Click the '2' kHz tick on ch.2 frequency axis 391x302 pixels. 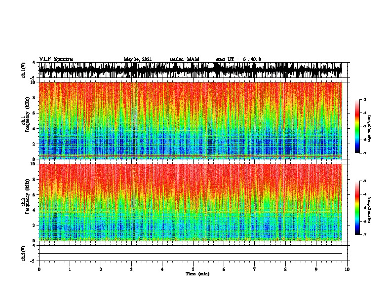(x=35, y=226)
